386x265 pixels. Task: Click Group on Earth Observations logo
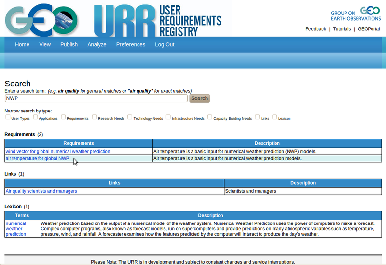356,15
